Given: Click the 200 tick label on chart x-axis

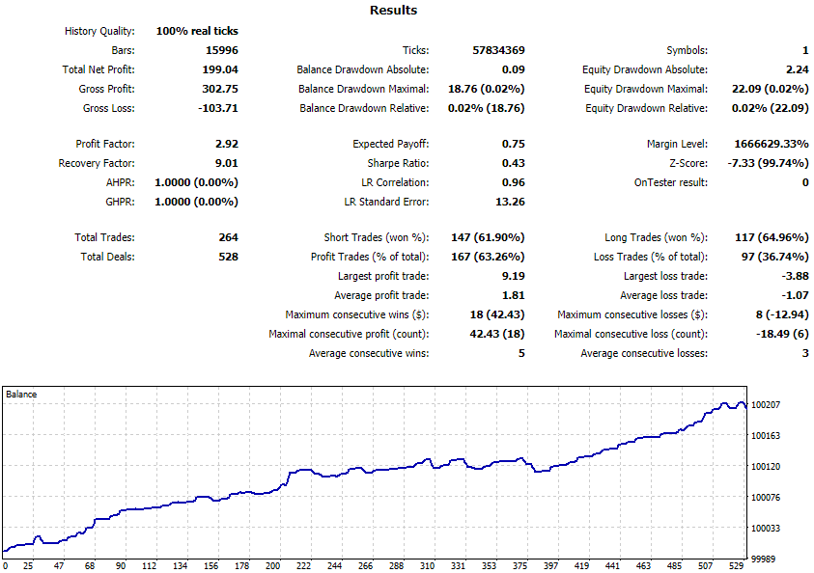Looking at the screenshot, I should pos(272,565).
